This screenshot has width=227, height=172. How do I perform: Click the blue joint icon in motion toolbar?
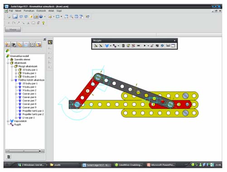coord(107,46)
